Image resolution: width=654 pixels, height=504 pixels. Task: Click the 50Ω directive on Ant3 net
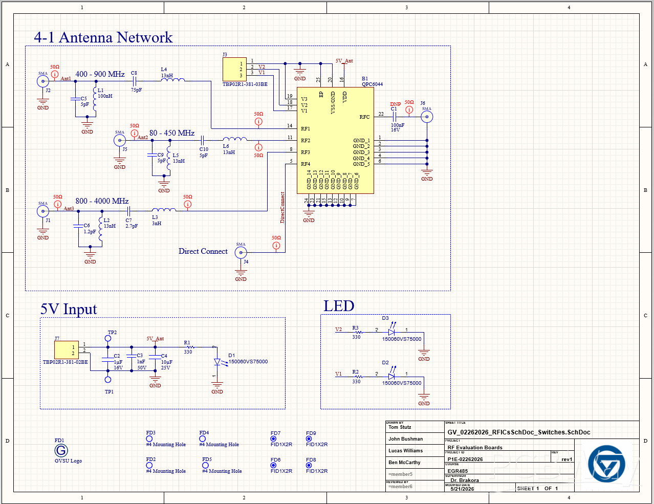pos(58,204)
